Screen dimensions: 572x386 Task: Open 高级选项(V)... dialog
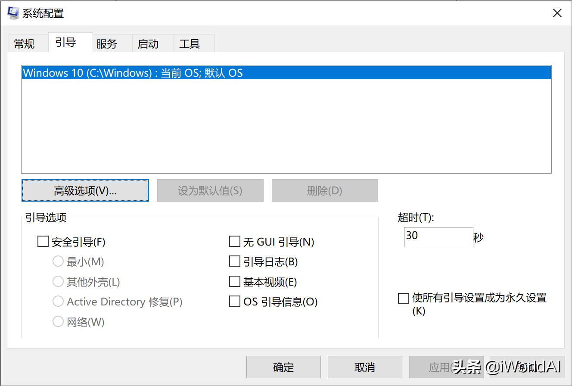pos(85,190)
